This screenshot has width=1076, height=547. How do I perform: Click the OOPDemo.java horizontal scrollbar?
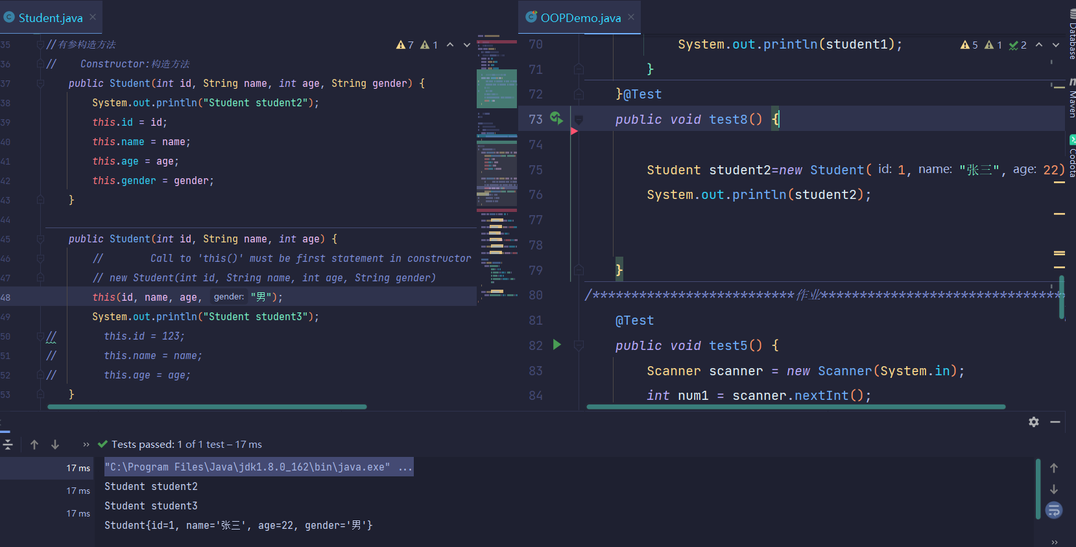pyautogui.click(x=796, y=407)
